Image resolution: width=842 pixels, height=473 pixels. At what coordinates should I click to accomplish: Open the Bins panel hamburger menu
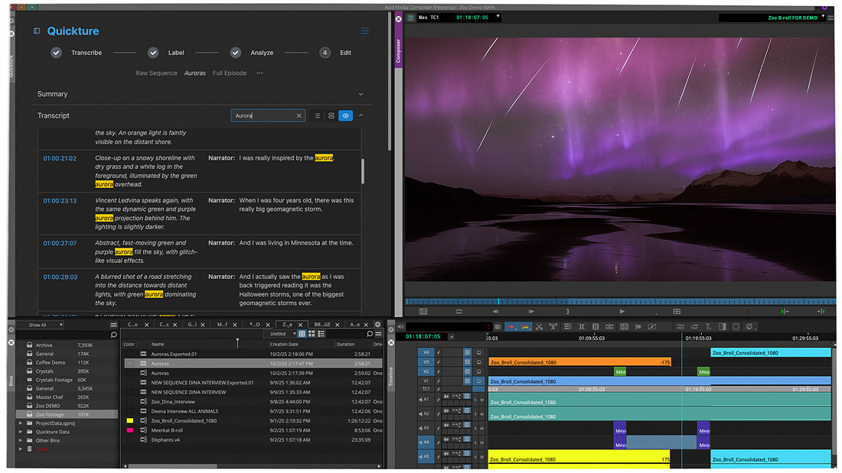click(x=113, y=325)
